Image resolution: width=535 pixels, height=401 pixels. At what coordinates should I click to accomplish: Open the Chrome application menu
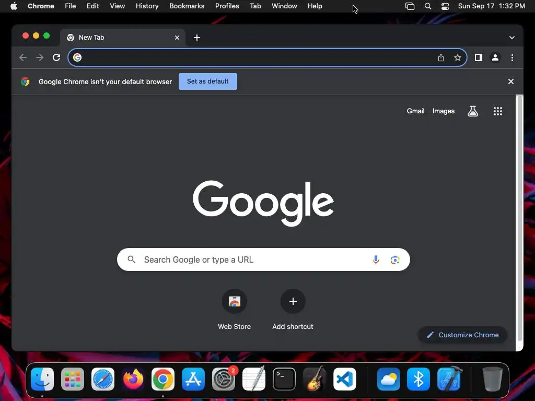[x=41, y=6]
